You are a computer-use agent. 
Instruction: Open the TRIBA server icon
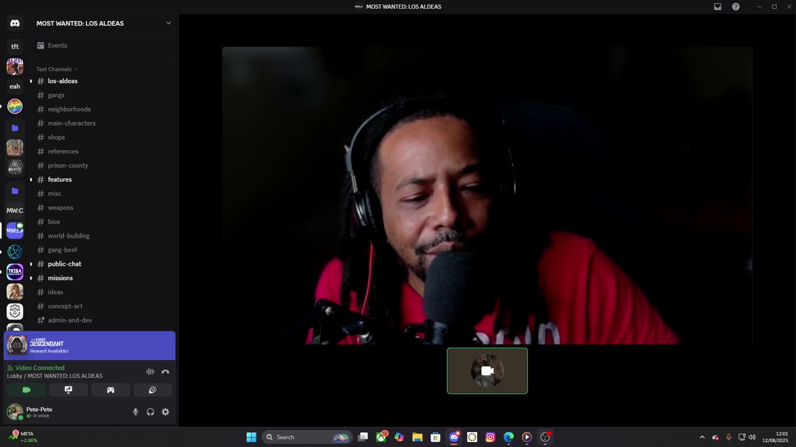click(x=15, y=271)
